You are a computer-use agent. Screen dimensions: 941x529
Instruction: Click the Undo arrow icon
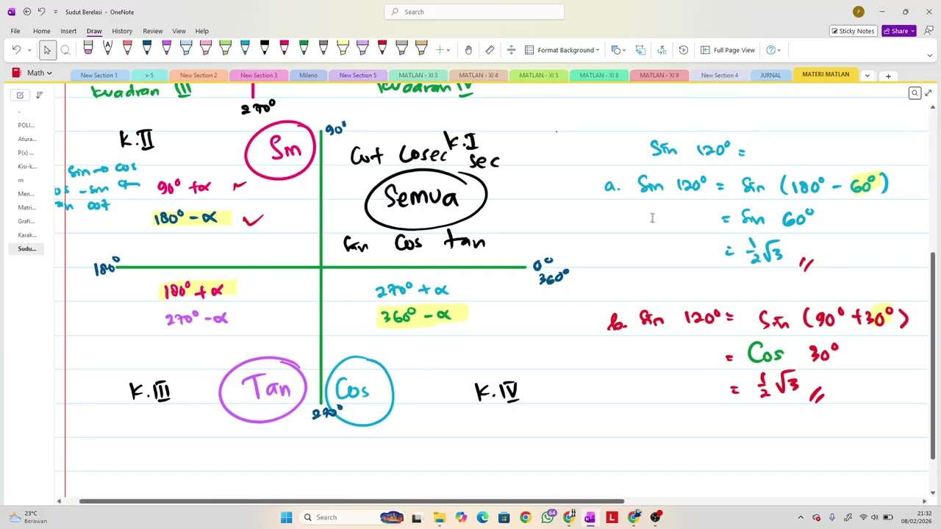click(16, 50)
